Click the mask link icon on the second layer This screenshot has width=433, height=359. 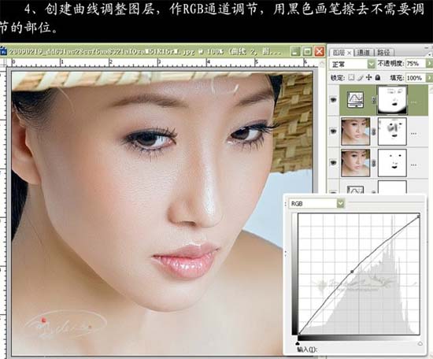click(x=374, y=131)
